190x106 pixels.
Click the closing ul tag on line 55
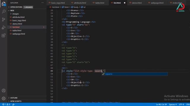[64, 88]
